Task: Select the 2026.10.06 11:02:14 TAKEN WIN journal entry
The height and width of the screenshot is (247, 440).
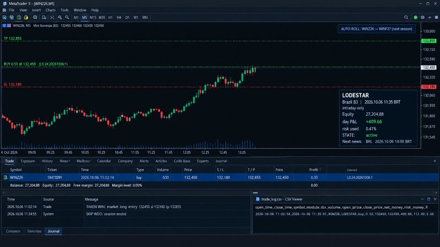Action: pyautogui.click(x=126, y=207)
